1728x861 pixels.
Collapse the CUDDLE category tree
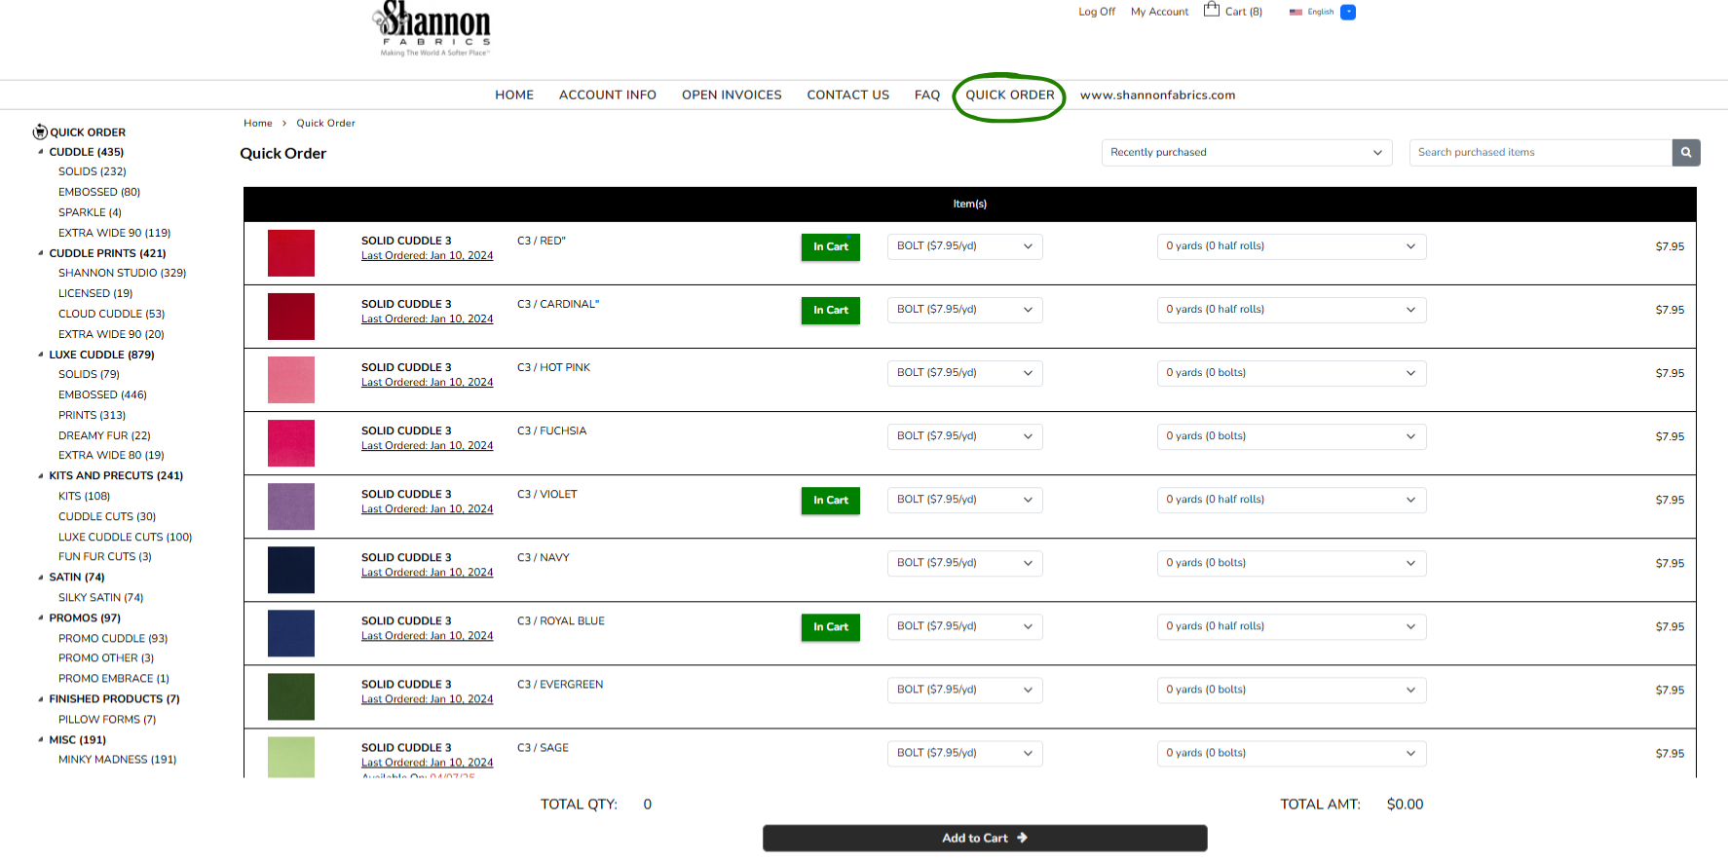tap(40, 152)
